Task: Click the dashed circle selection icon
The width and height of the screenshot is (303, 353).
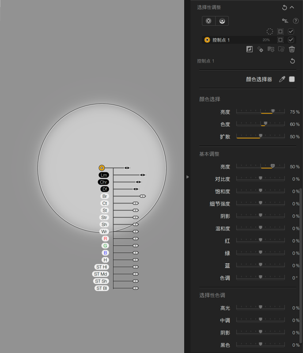Action: pos(270,31)
